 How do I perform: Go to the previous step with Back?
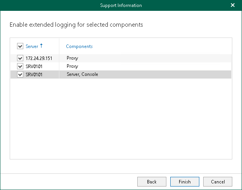(152, 181)
